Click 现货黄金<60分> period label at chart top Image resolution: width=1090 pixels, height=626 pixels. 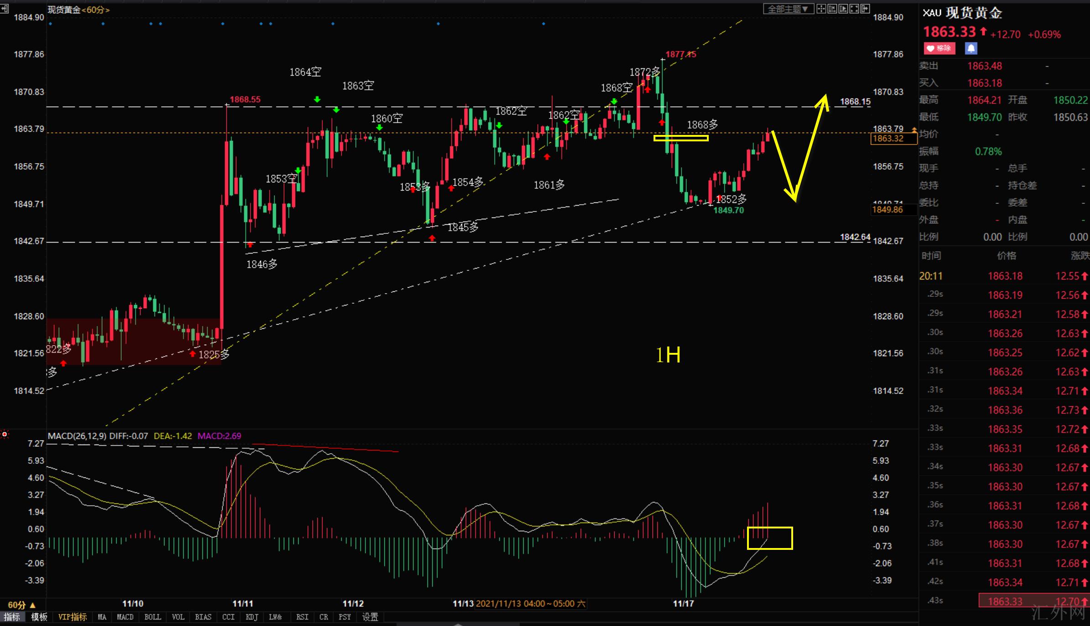(x=78, y=10)
